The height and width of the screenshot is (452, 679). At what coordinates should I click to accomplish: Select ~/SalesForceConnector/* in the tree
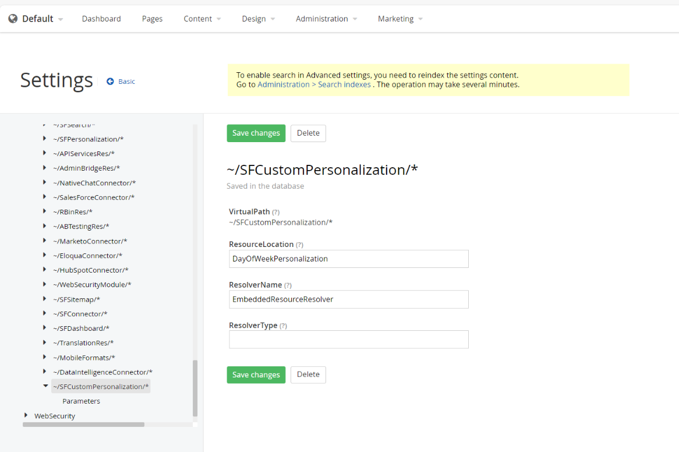[94, 197]
